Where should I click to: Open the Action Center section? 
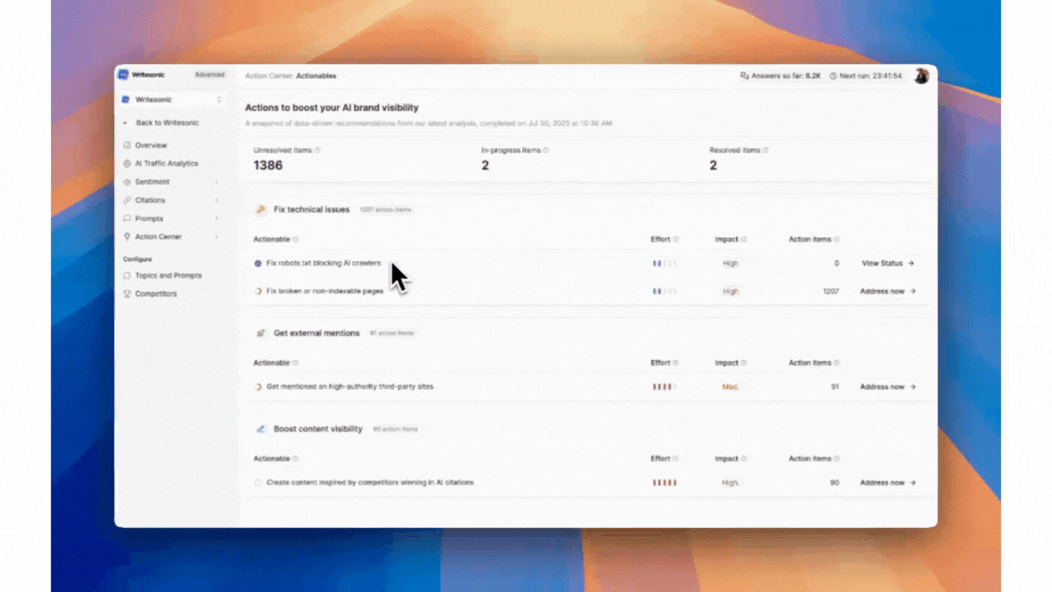[158, 237]
